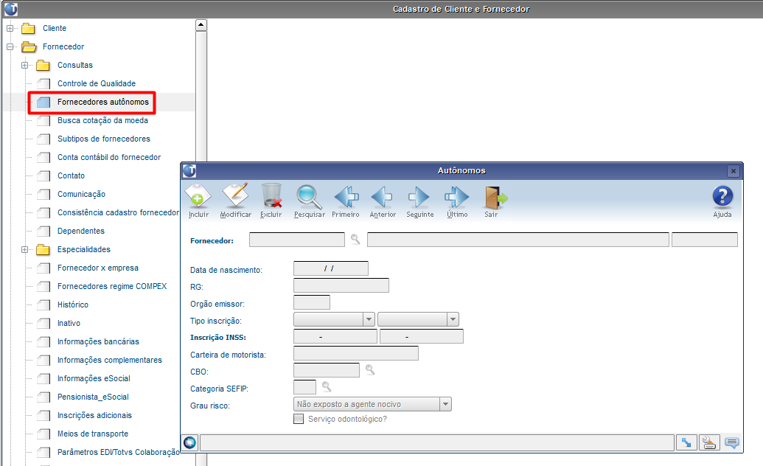Open Consistência cadastro fornecedor
Image resolution: width=763 pixels, height=466 pixels.
118,213
